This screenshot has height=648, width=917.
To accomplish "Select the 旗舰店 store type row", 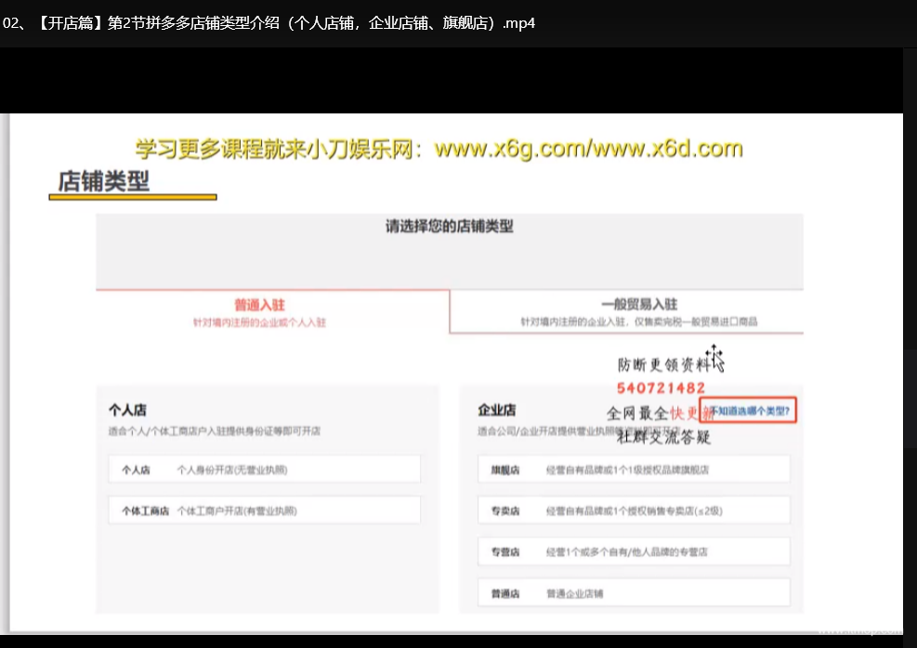I will [634, 469].
